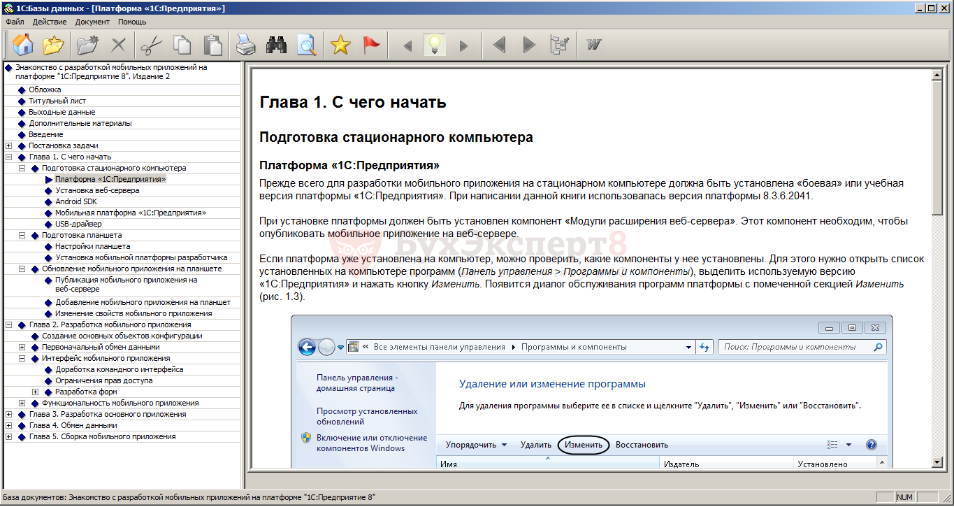Open the Помощь menu
954x507 pixels.
click(132, 22)
